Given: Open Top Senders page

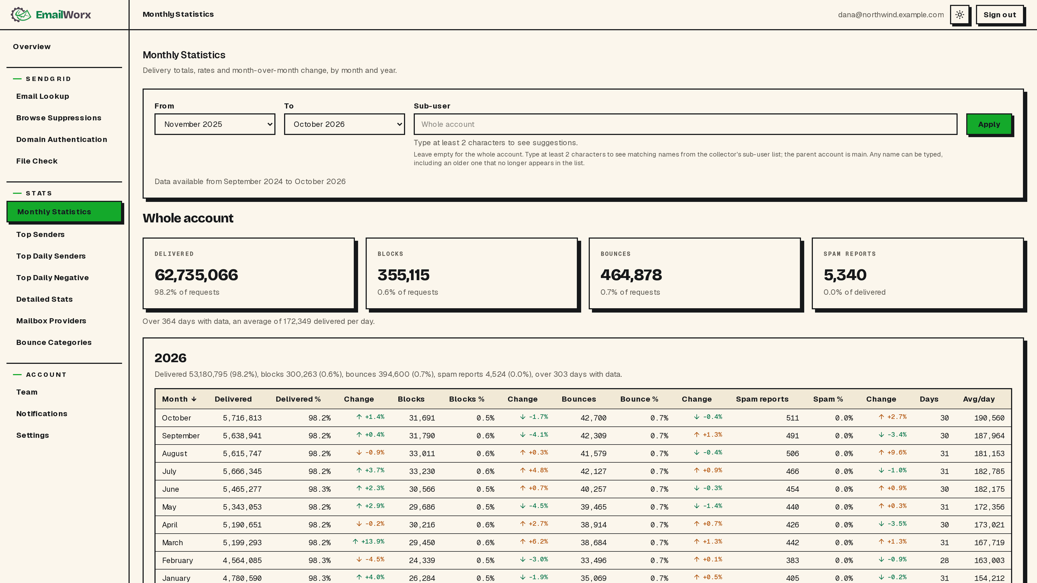Looking at the screenshot, I should click(x=40, y=234).
